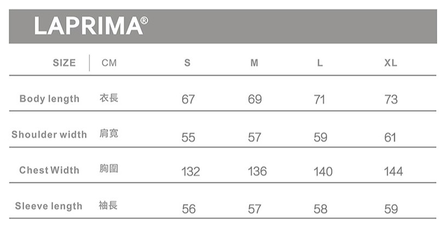Image resolution: width=447 pixels, height=234 pixels.
Task: Click the Shoulder width row label
Action: [x=49, y=134]
